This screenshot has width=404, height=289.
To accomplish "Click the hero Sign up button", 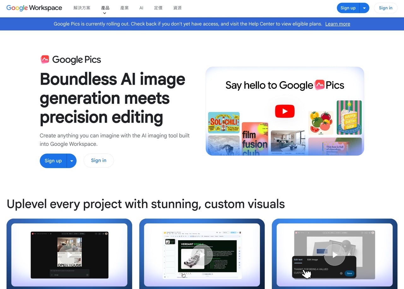I will coord(53,161).
